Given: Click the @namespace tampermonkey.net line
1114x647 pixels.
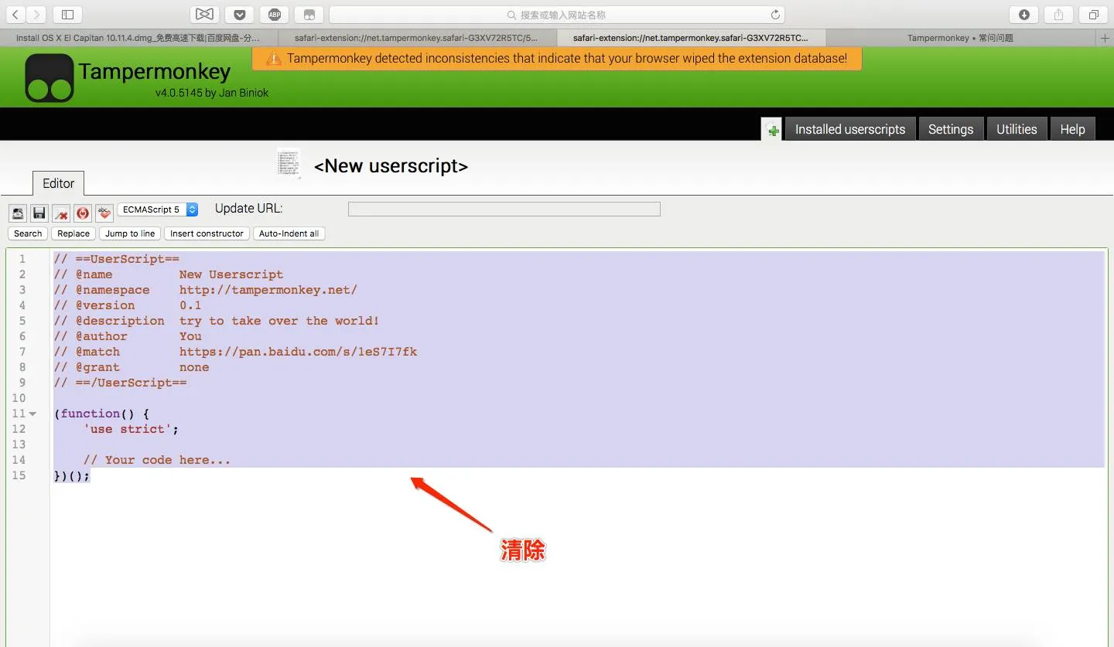Looking at the screenshot, I should pos(206,290).
